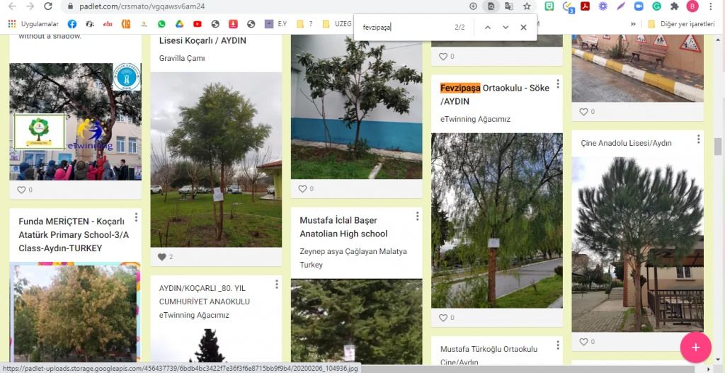
Task: Close the find-in-page bar
Action: pyautogui.click(x=524, y=28)
